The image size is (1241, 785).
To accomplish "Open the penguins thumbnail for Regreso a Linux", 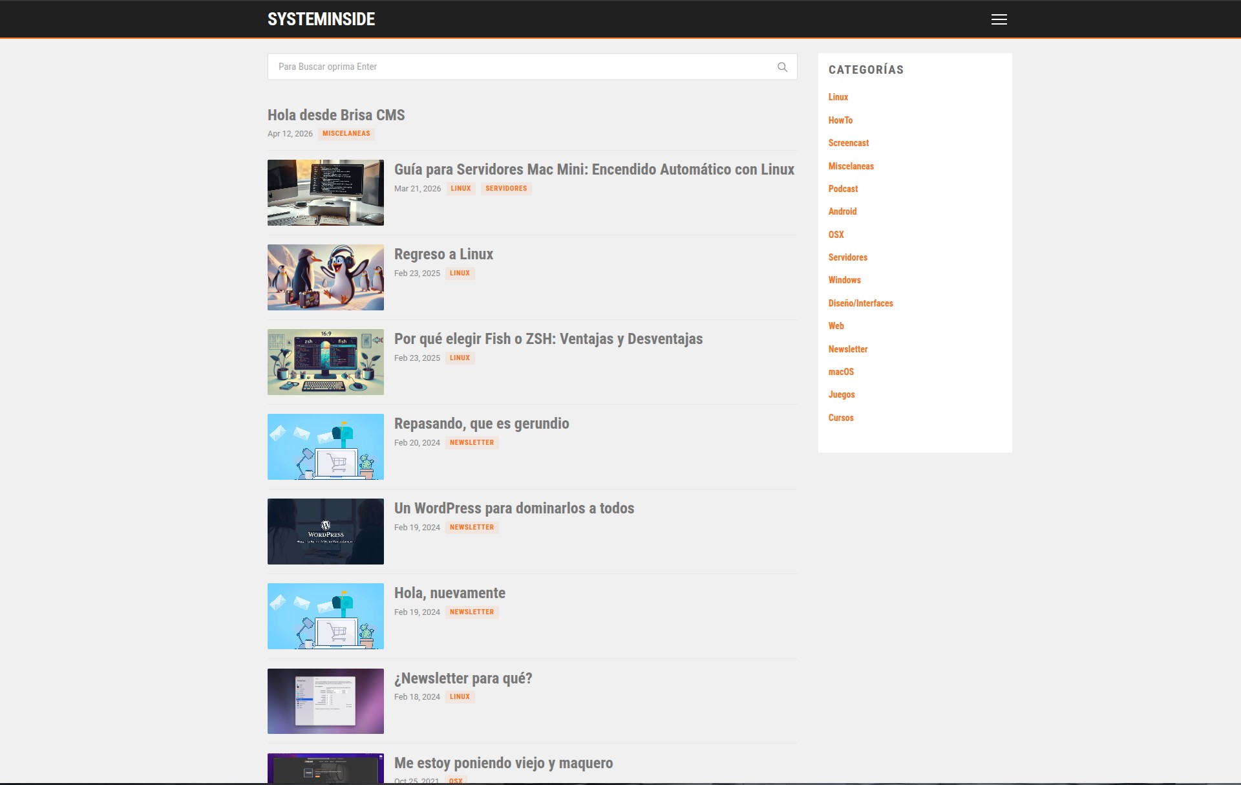I will (325, 277).
